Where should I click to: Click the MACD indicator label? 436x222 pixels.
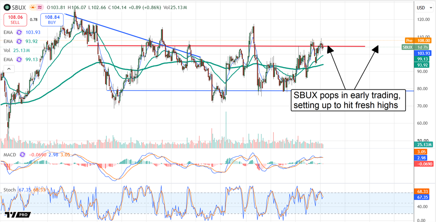[x=11, y=155]
